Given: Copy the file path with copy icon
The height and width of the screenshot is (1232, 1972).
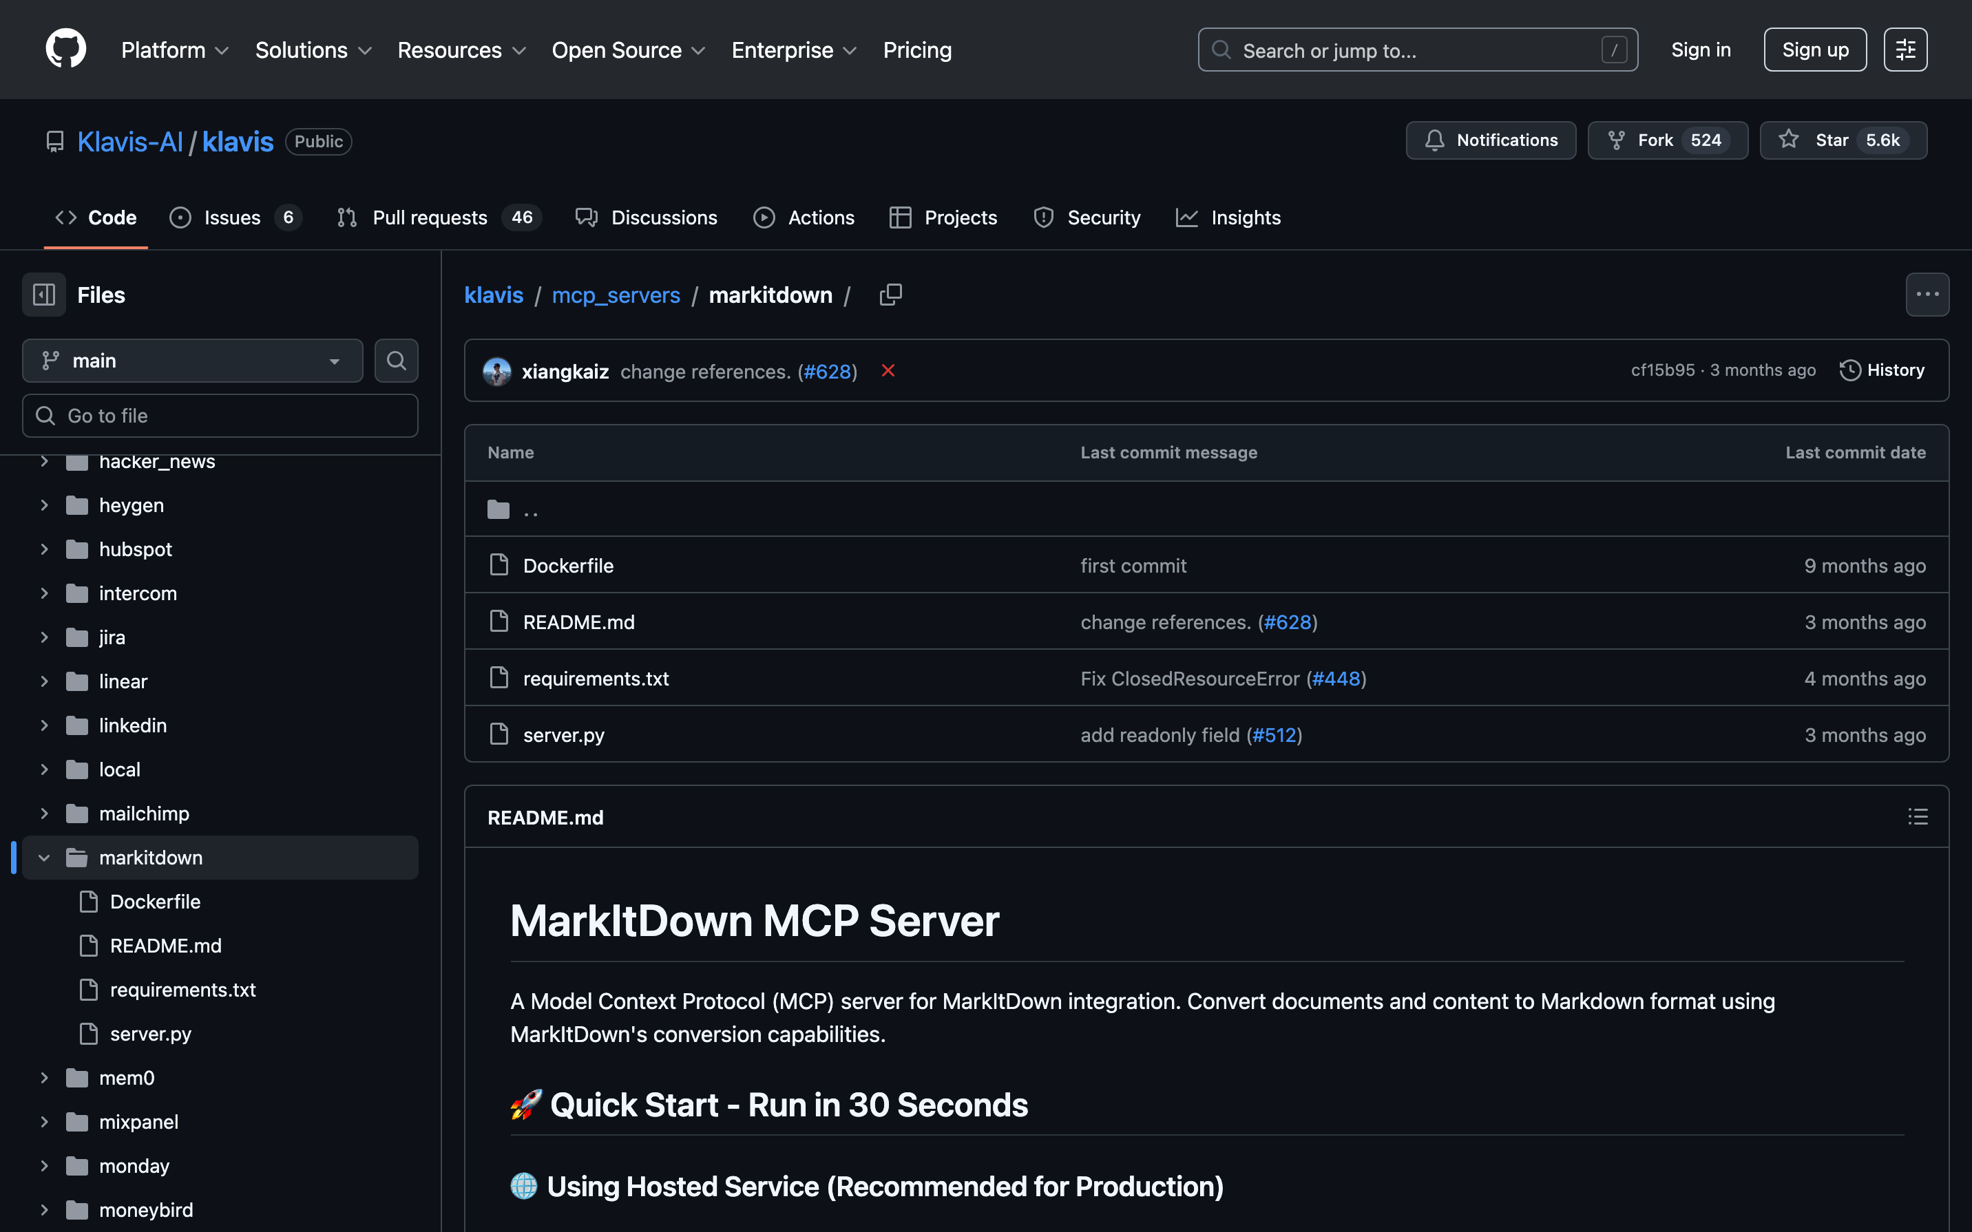Looking at the screenshot, I should click(891, 294).
